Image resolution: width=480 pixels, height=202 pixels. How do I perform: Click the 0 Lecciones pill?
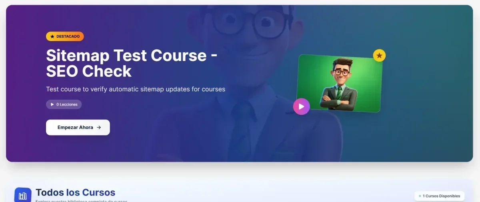64,104
